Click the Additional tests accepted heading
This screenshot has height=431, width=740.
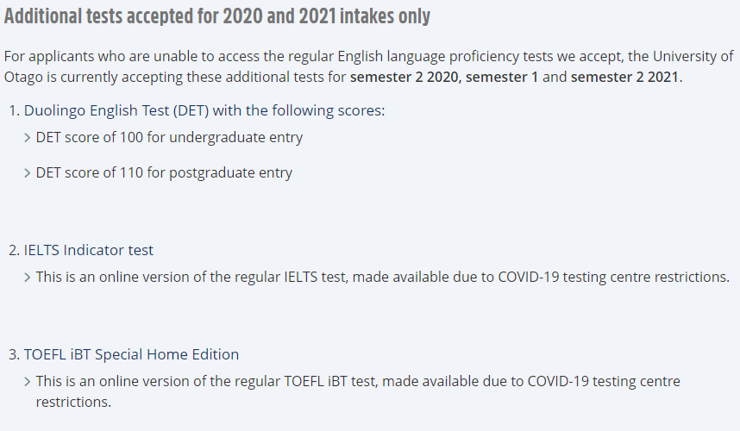click(x=217, y=17)
